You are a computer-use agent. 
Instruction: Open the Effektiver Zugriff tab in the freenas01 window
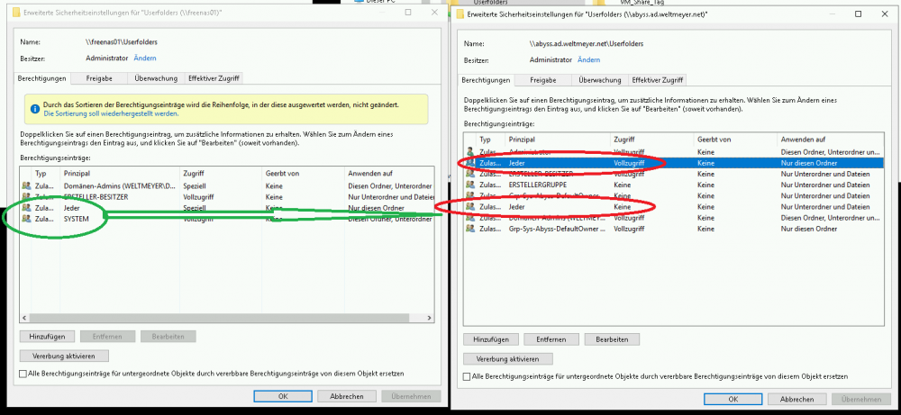[214, 78]
